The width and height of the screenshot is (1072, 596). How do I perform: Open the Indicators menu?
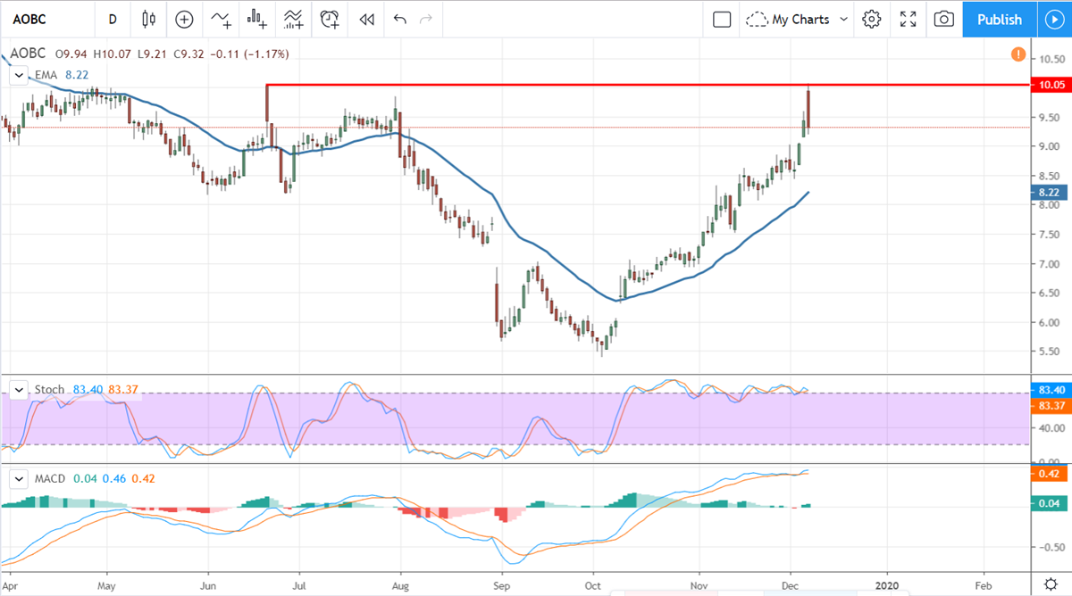[220, 19]
